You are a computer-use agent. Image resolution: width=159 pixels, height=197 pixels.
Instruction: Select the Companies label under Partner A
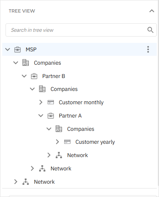(80, 129)
